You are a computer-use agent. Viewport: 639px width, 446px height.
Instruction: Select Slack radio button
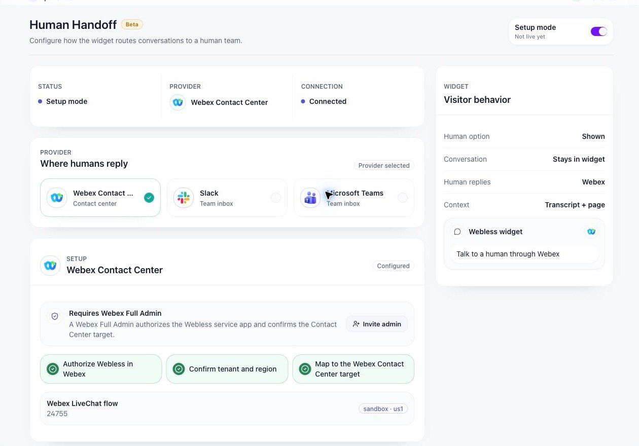click(x=276, y=198)
